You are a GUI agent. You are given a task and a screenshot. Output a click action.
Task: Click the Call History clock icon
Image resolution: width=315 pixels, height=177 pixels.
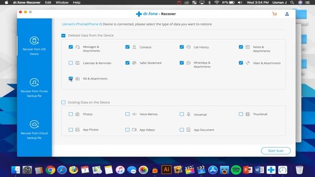coord(189,47)
